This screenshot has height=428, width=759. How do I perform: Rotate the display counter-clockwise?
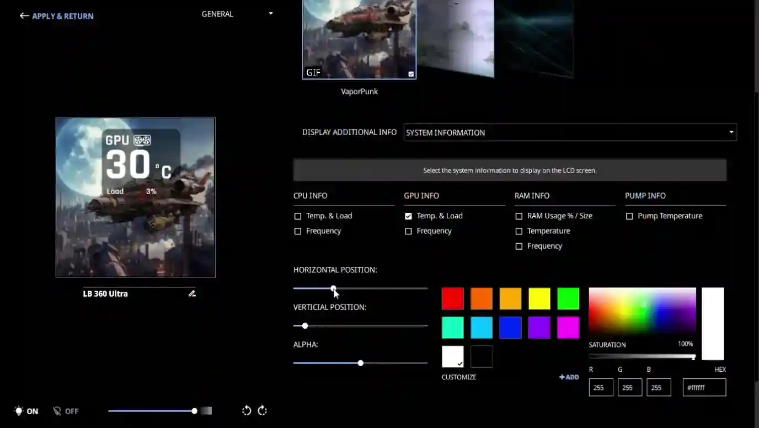click(x=247, y=410)
